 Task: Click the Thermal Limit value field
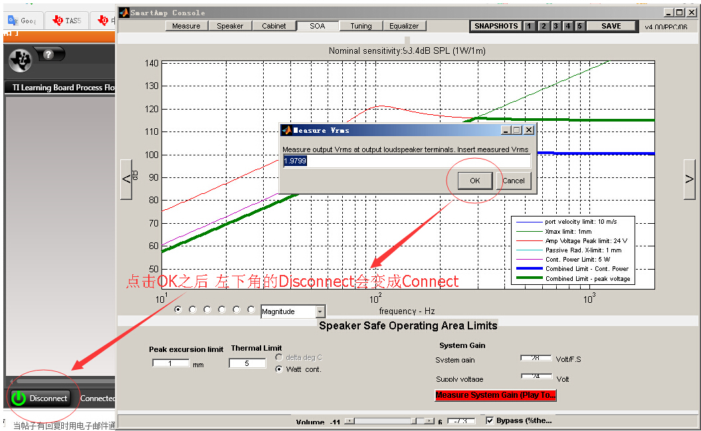tap(247, 363)
